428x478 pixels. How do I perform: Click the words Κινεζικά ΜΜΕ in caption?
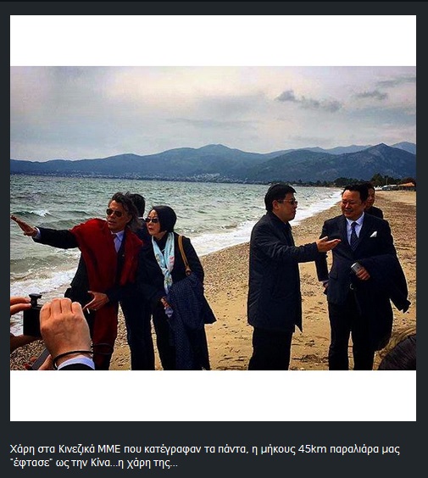click(x=89, y=449)
